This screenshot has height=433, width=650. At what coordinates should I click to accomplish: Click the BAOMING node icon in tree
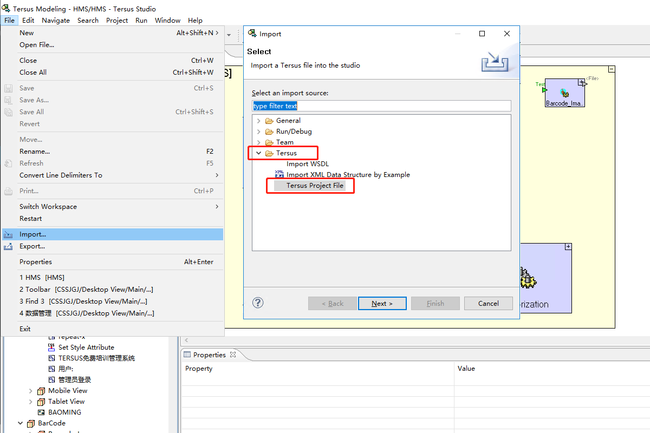tap(41, 412)
